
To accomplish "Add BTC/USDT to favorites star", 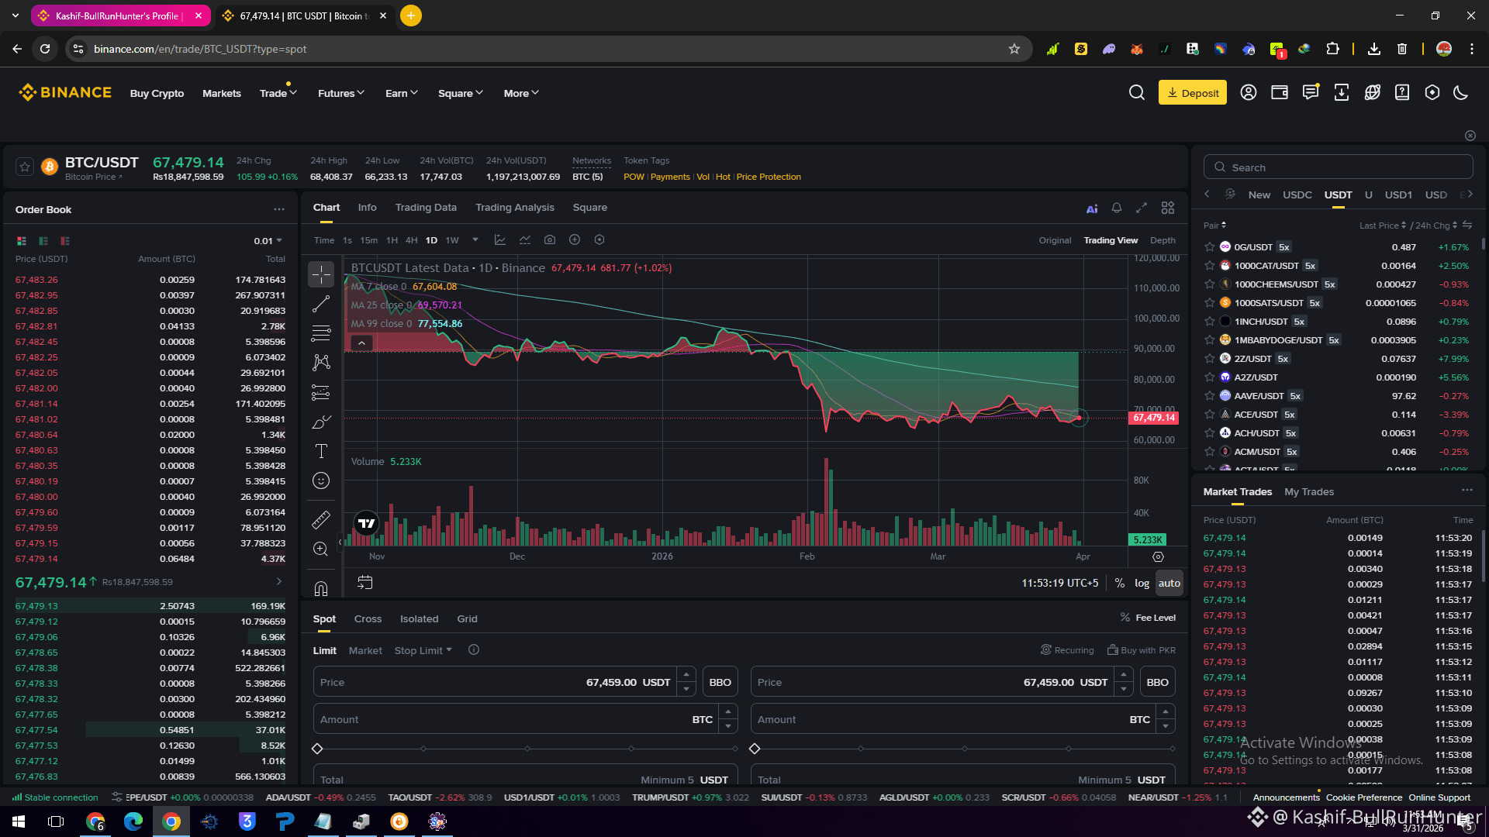I will (x=25, y=167).
